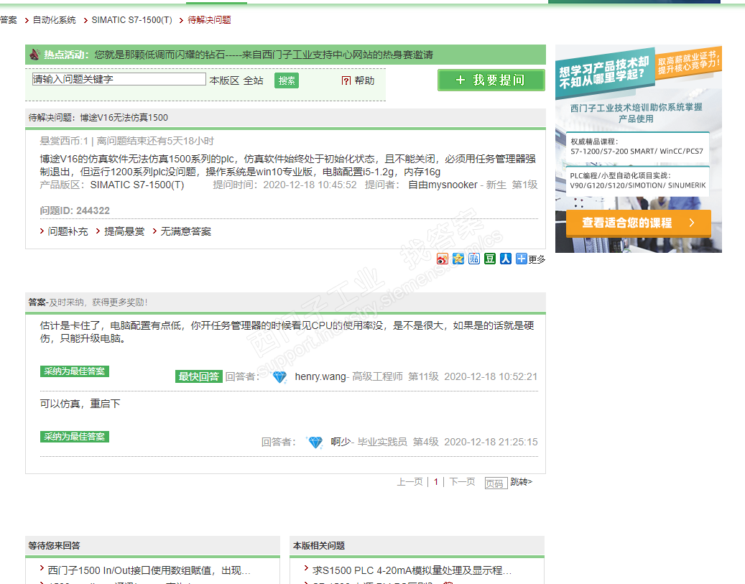This screenshot has width=745, height=584.
Task: Click diamond badge beside 啊少
Action: pyautogui.click(x=315, y=442)
